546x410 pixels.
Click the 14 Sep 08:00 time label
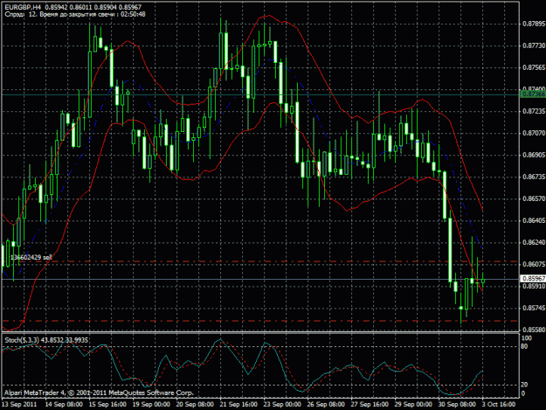(64, 405)
